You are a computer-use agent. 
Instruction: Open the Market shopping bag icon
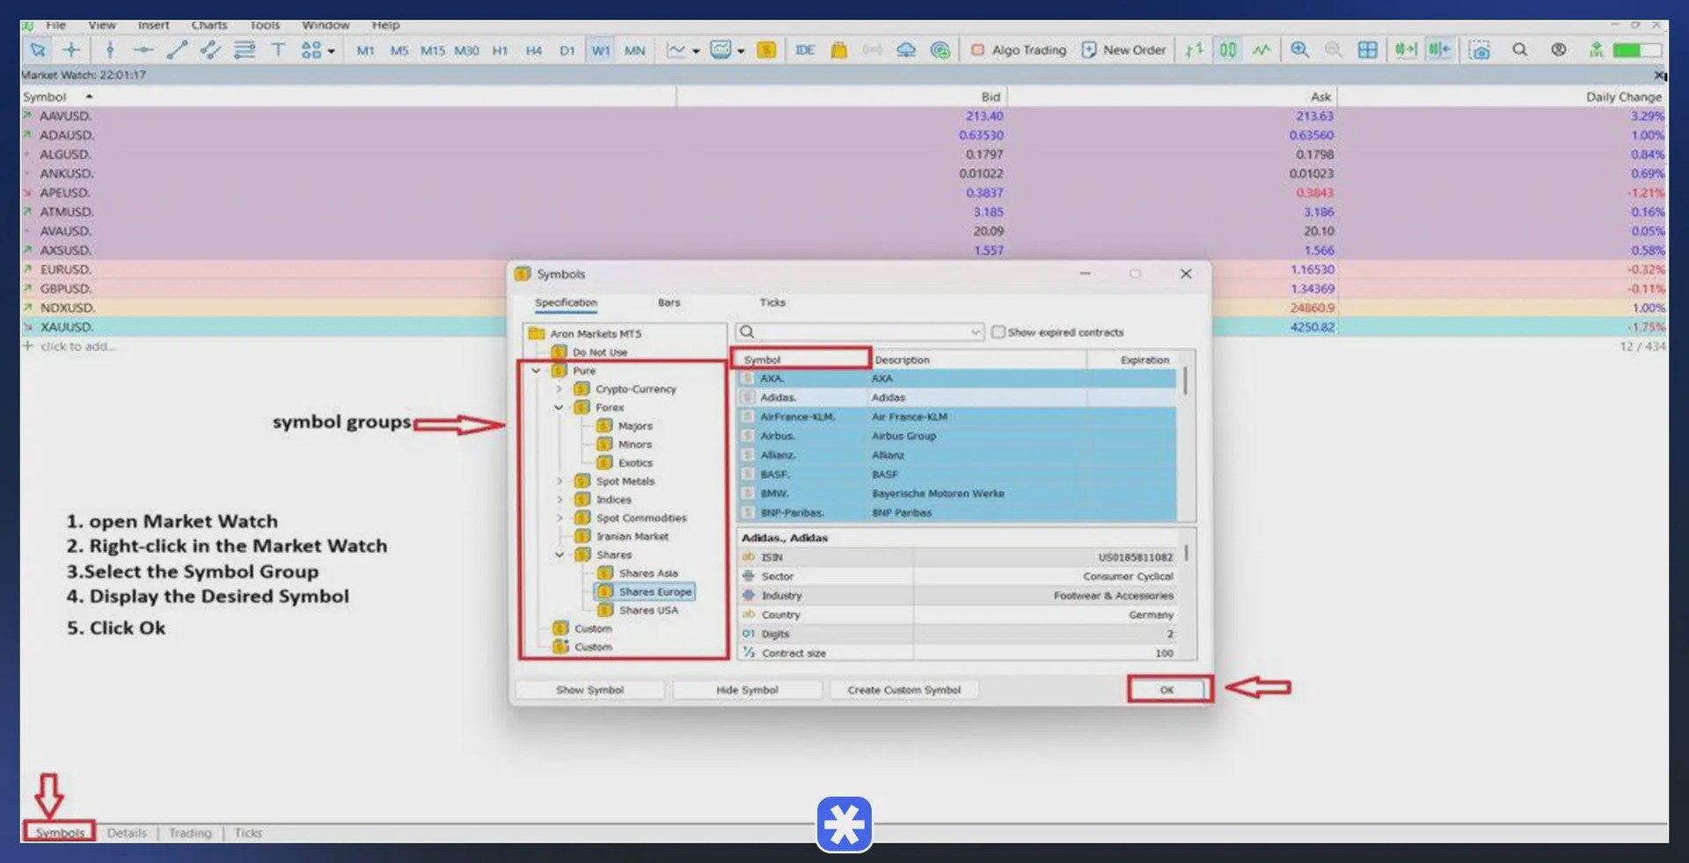click(x=839, y=50)
